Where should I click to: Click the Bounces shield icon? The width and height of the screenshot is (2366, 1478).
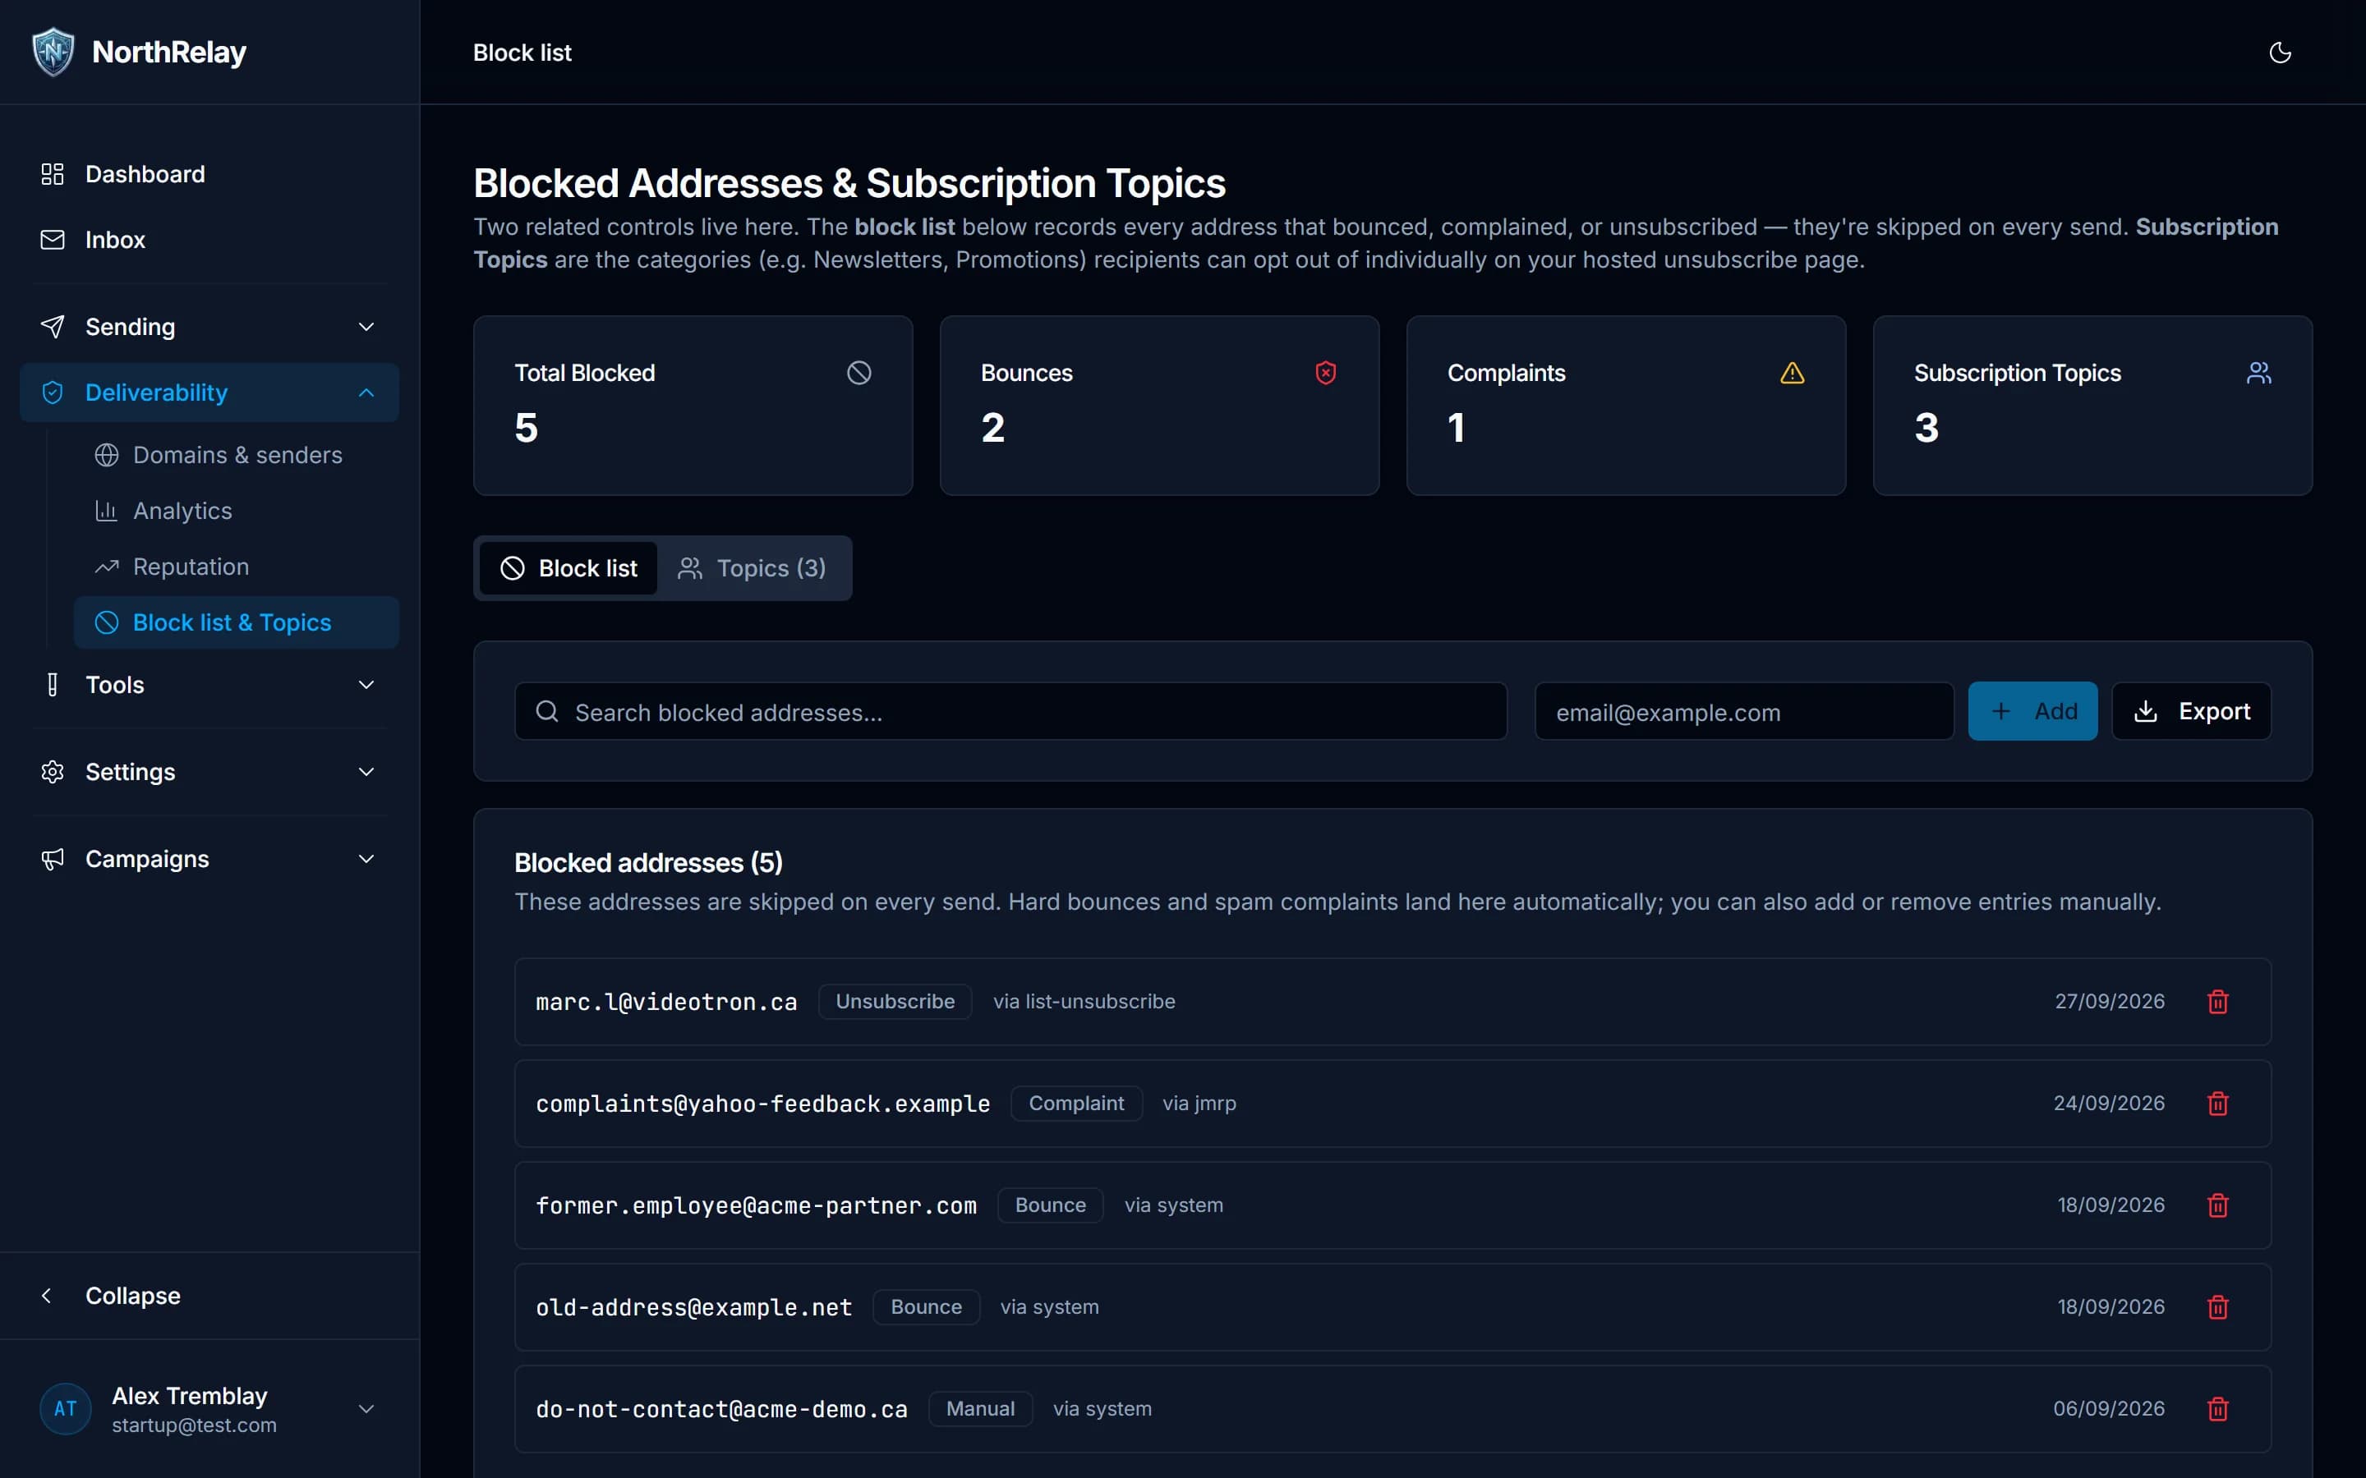tap(1326, 373)
